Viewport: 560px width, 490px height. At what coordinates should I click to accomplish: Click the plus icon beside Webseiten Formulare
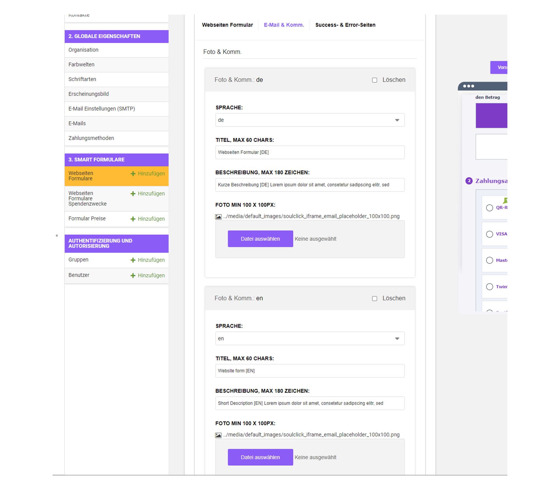click(133, 174)
